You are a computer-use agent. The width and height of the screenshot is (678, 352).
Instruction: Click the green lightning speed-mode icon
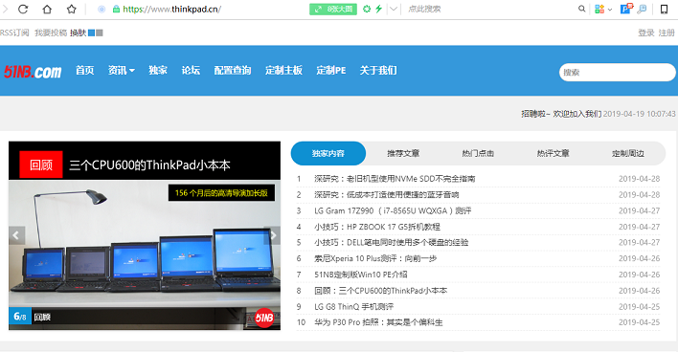[379, 9]
